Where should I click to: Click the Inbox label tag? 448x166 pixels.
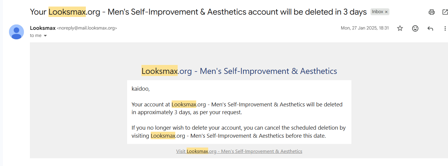point(377,12)
